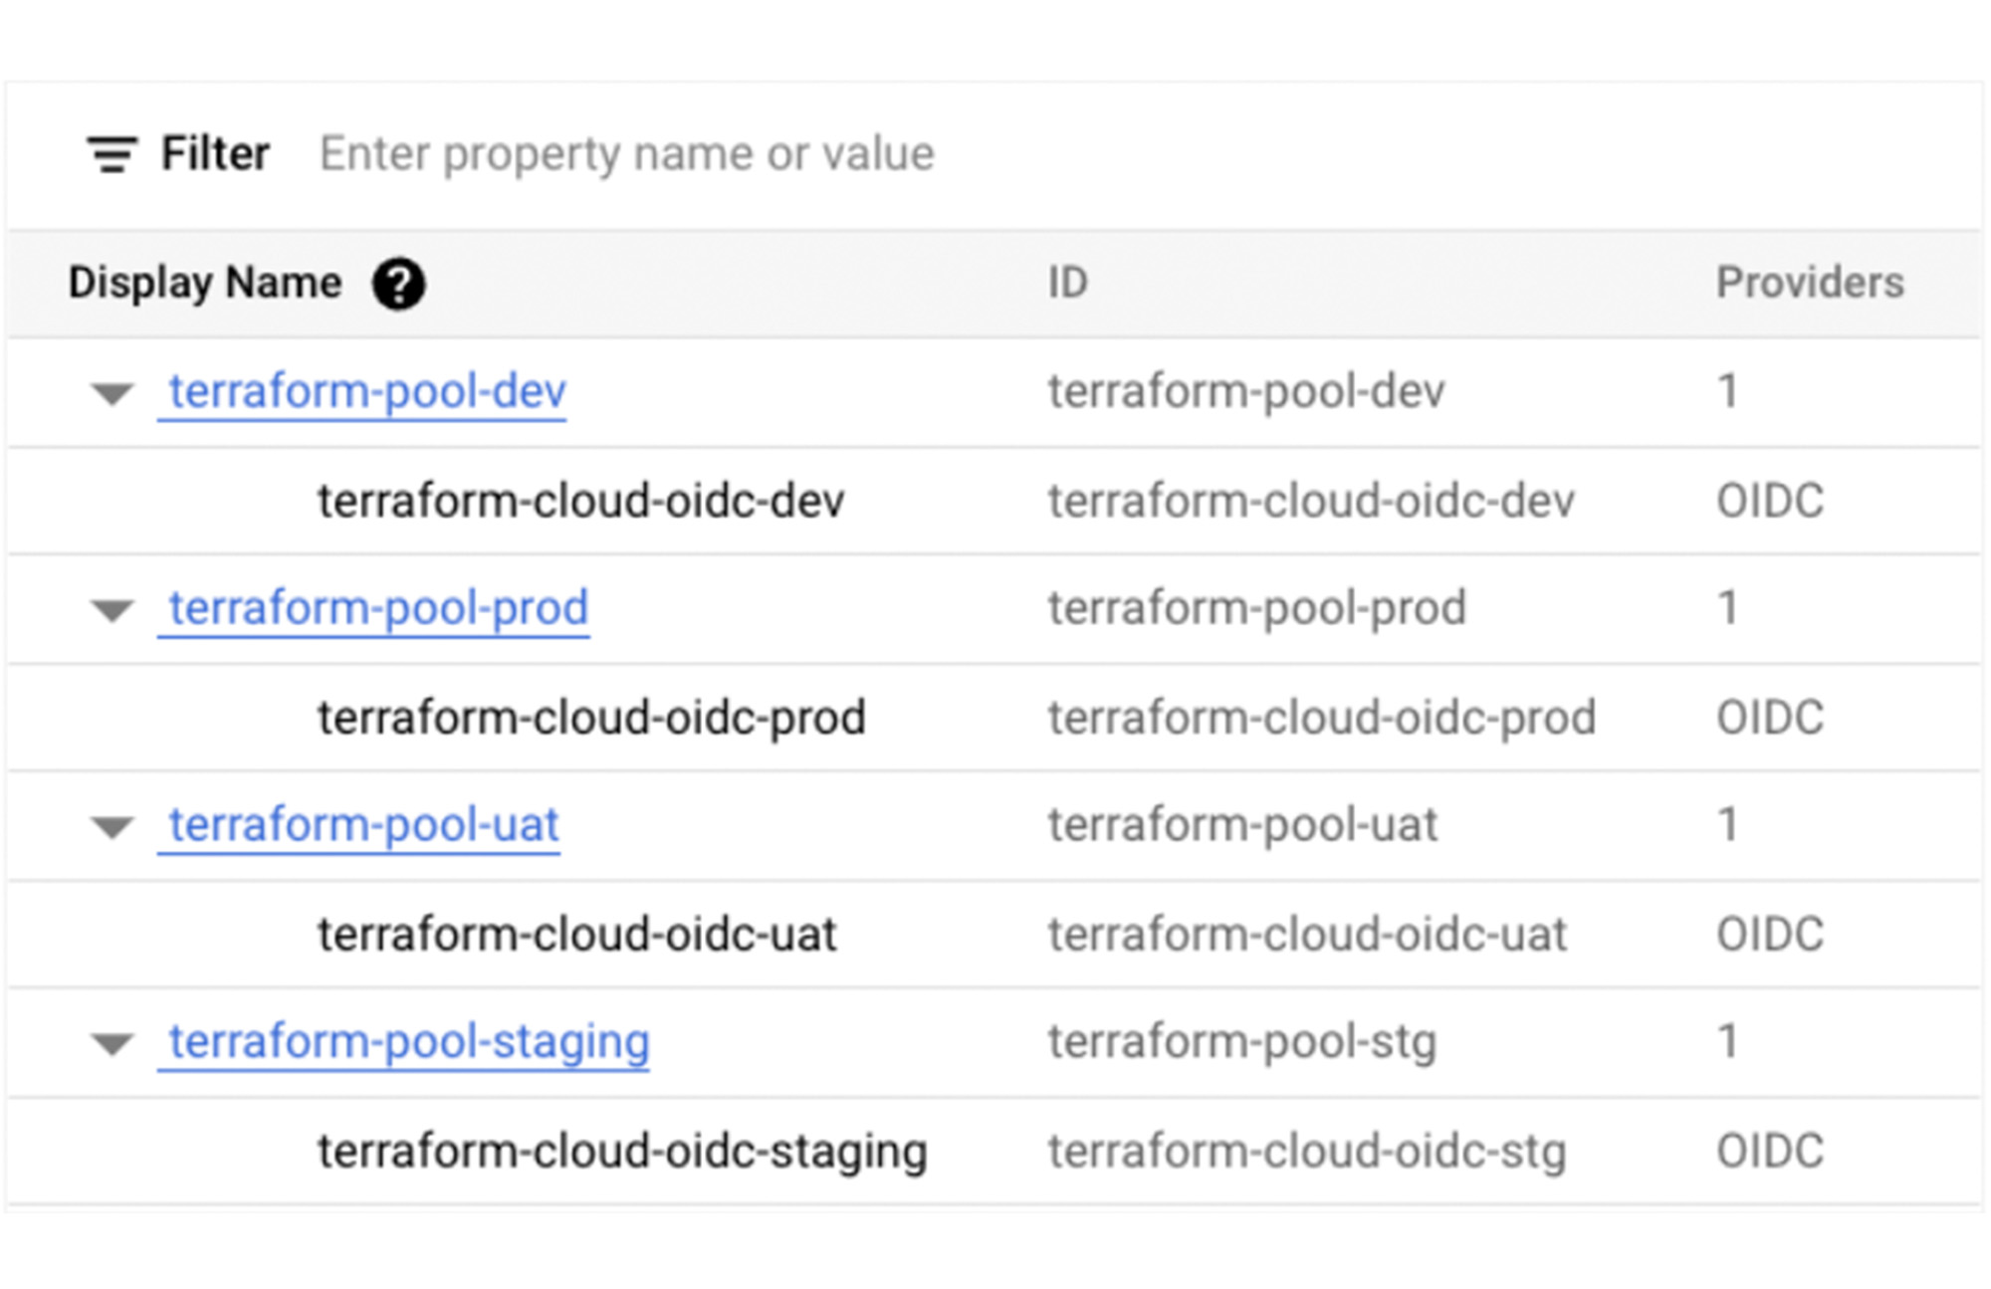This screenshot has height=1289, width=1991.
Task: Click the ID cell terraform-pool-dev
Action: pos(1246,392)
